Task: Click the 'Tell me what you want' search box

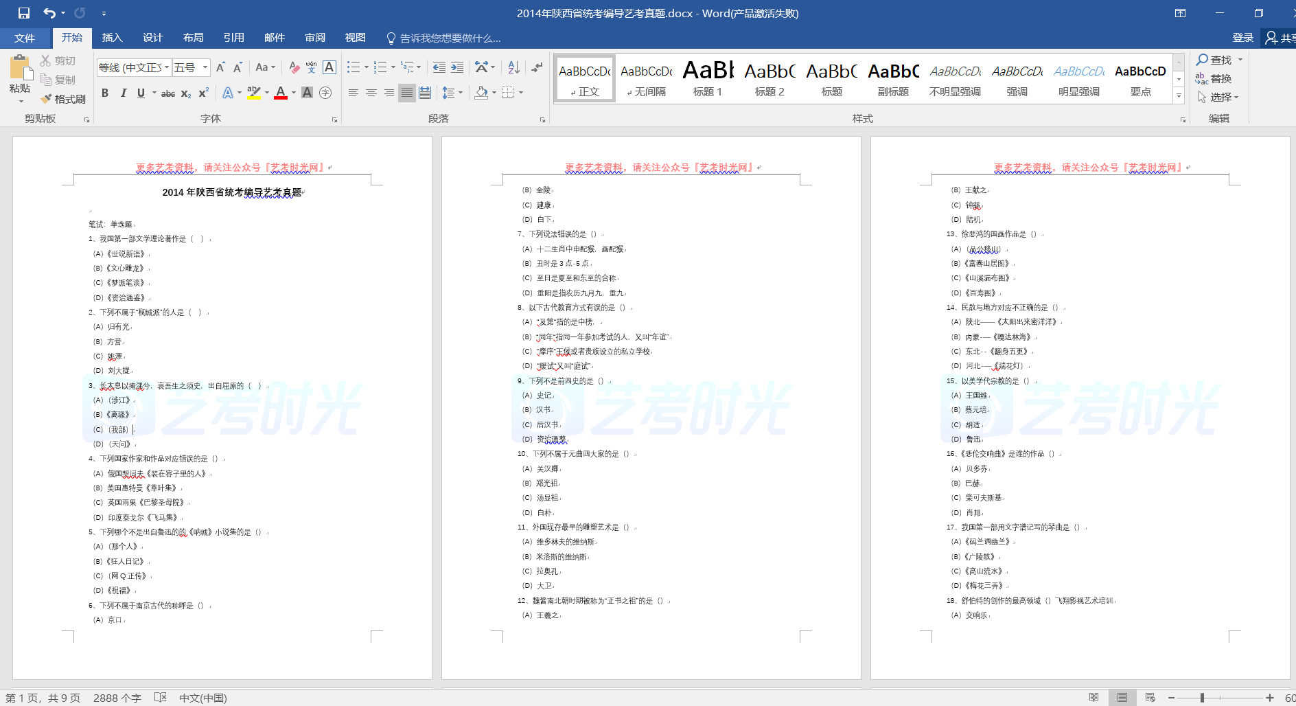Action: coord(450,38)
